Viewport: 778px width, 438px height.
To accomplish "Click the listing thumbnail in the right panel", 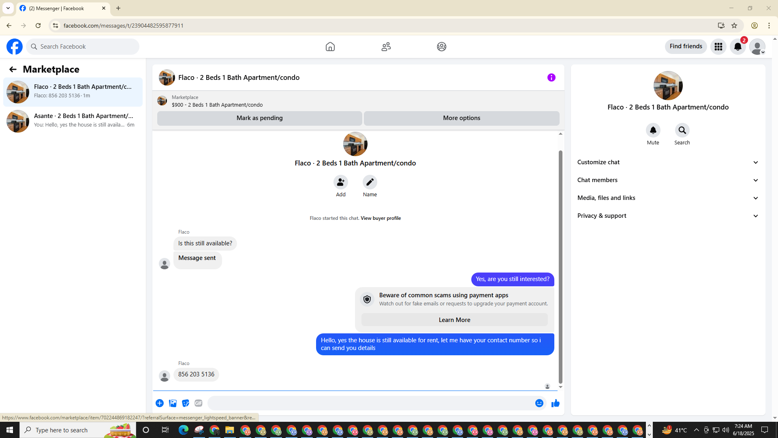I will coord(668,86).
